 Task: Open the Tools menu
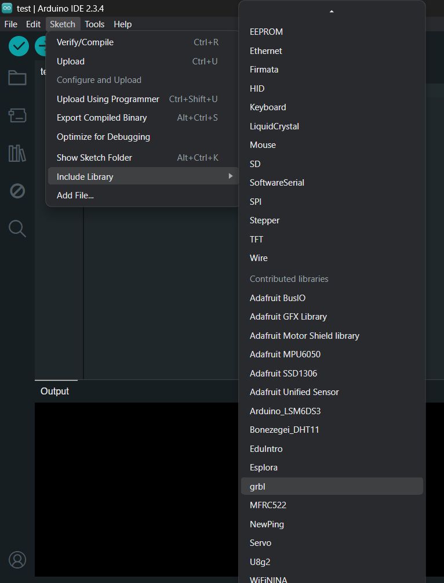(x=94, y=24)
